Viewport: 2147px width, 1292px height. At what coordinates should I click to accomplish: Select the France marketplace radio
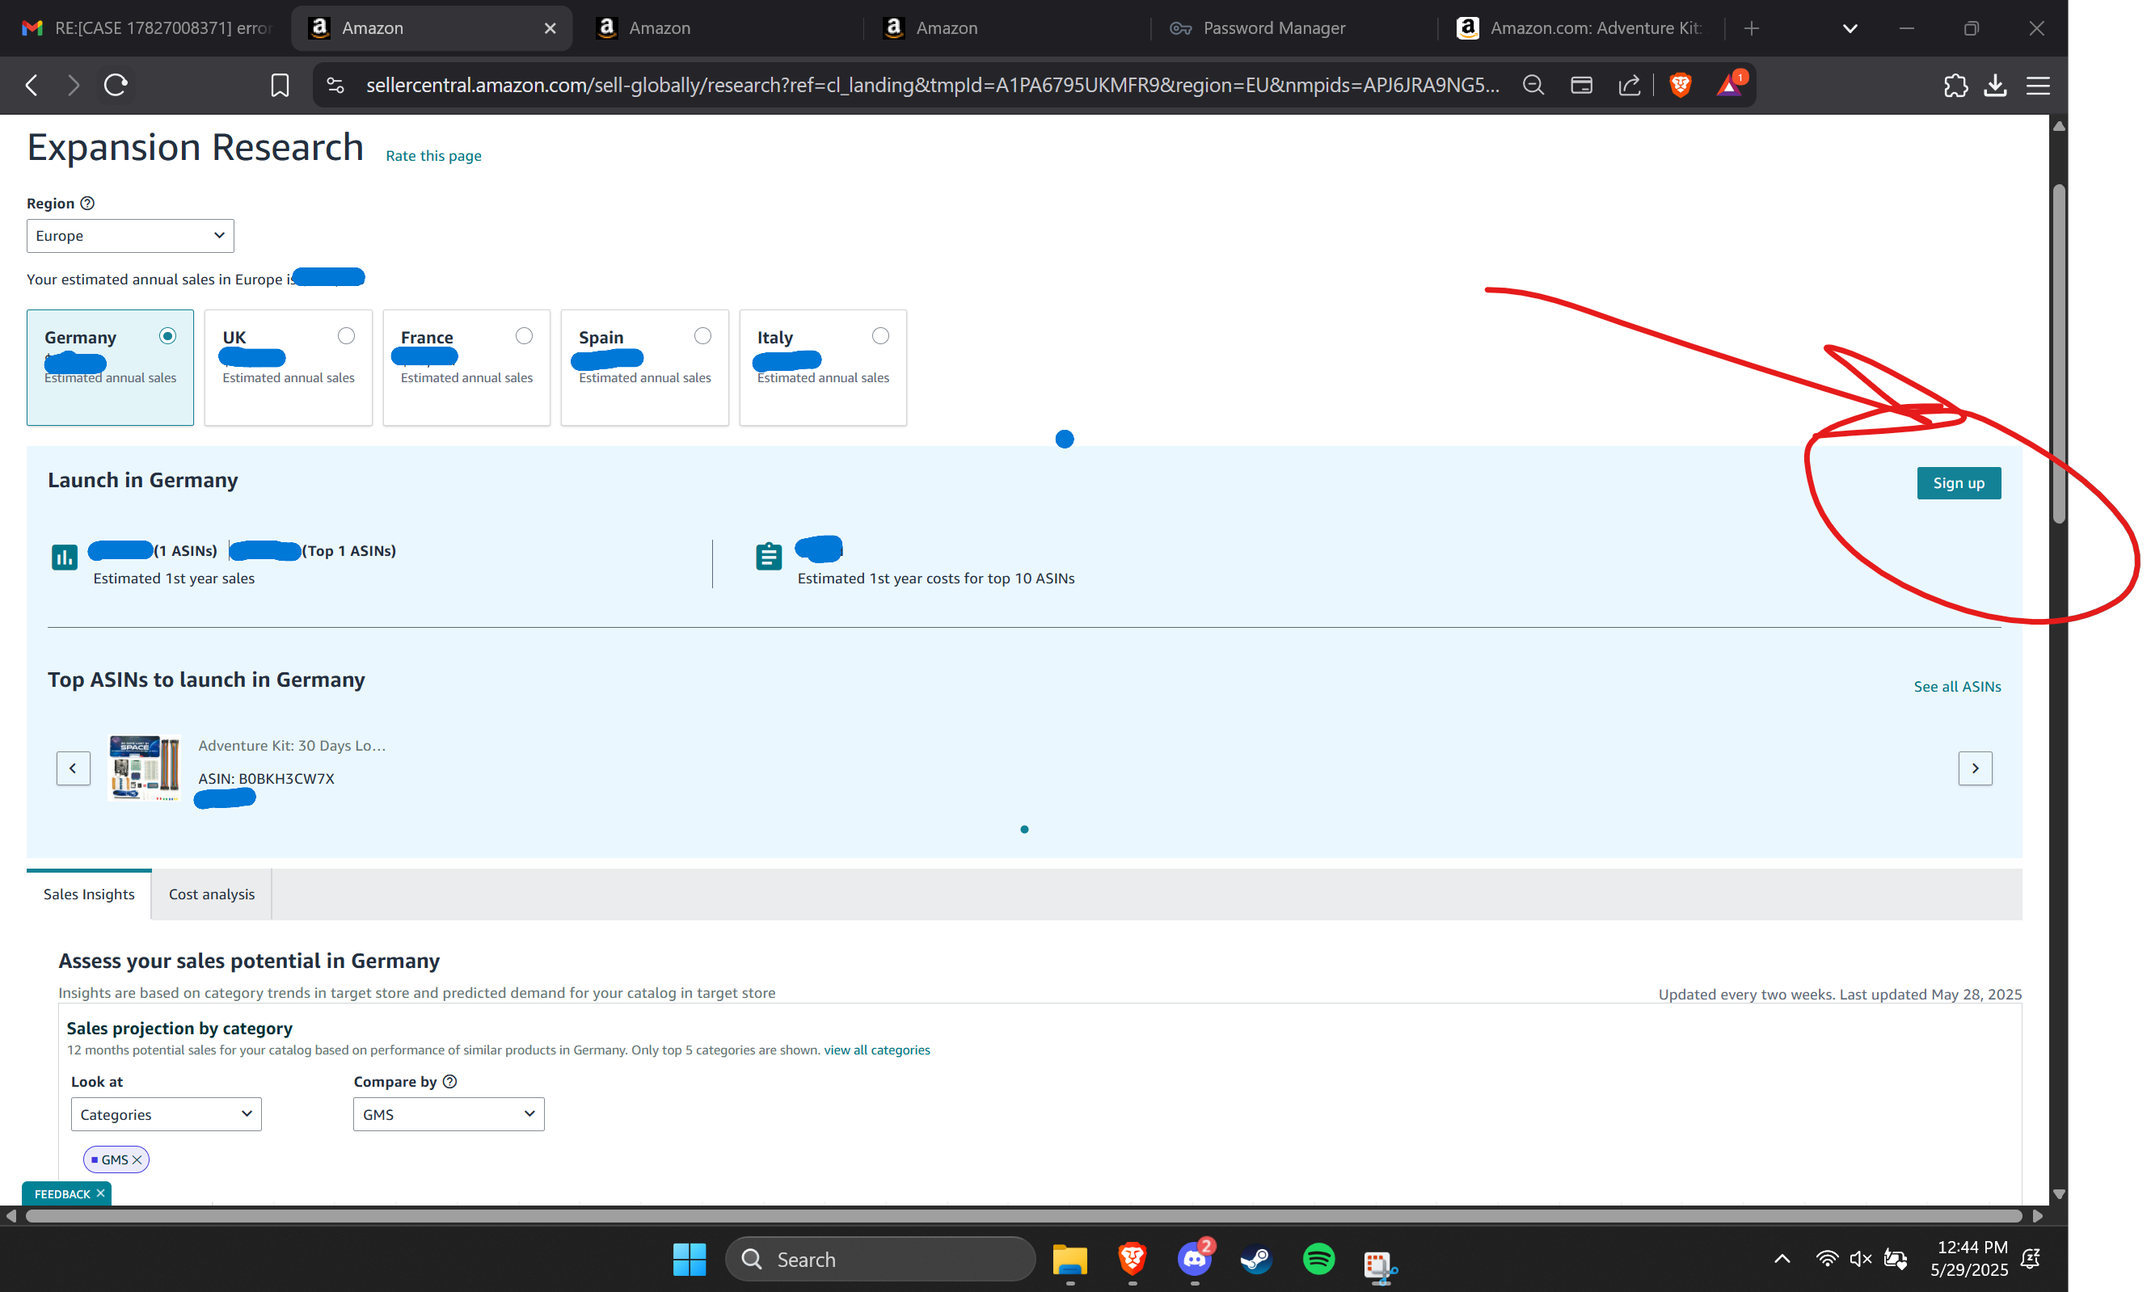coord(525,336)
